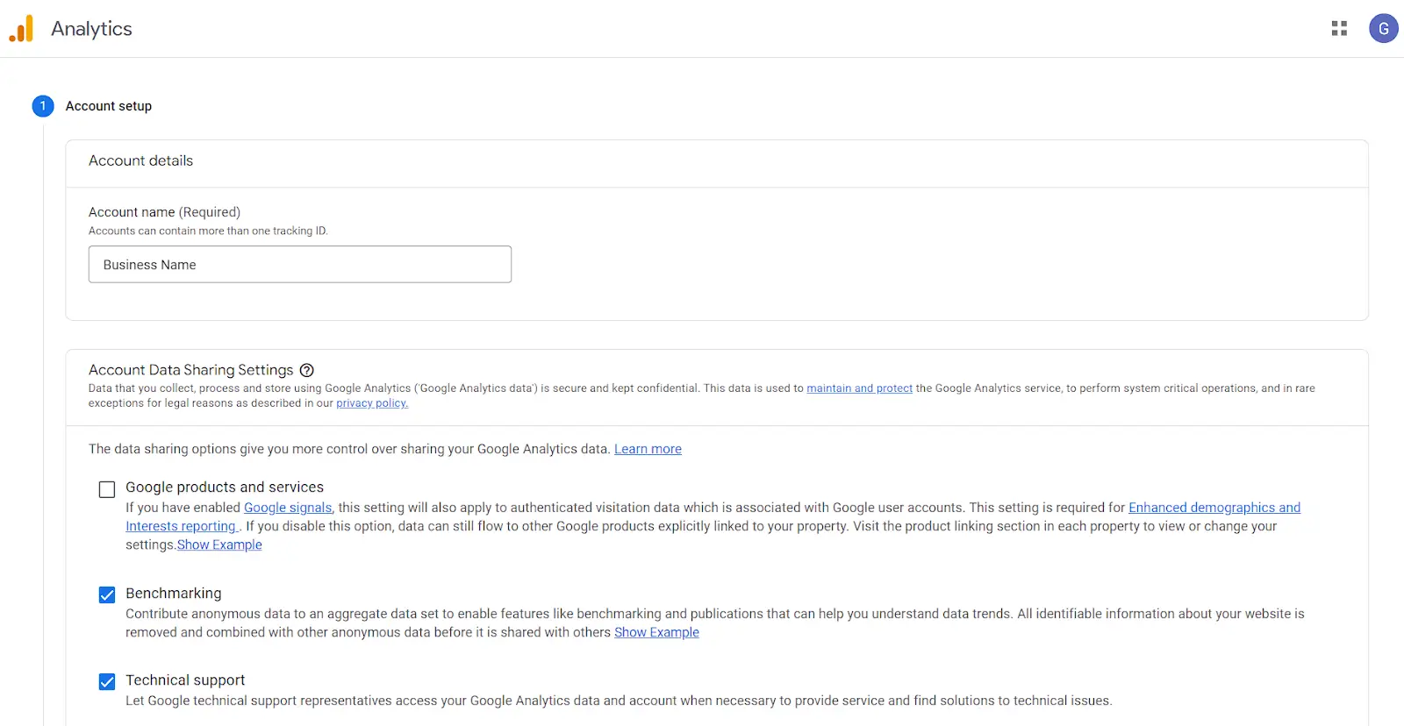Click the Account Data Sharing Settings heading

(x=190, y=370)
